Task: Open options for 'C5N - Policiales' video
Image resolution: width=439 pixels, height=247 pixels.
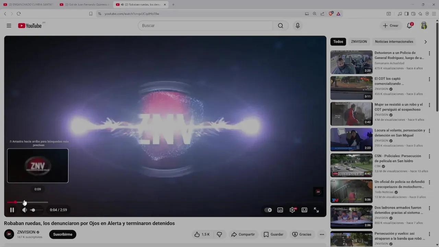Action: (429, 156)
